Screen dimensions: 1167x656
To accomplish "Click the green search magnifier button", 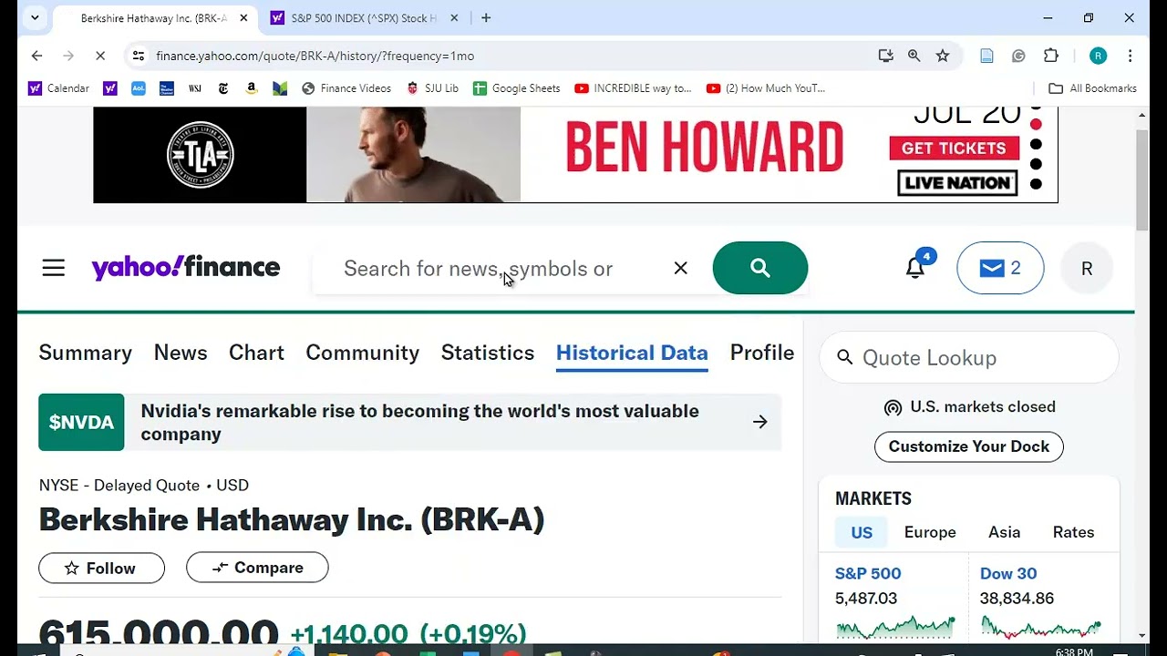I will click(760, 268).
